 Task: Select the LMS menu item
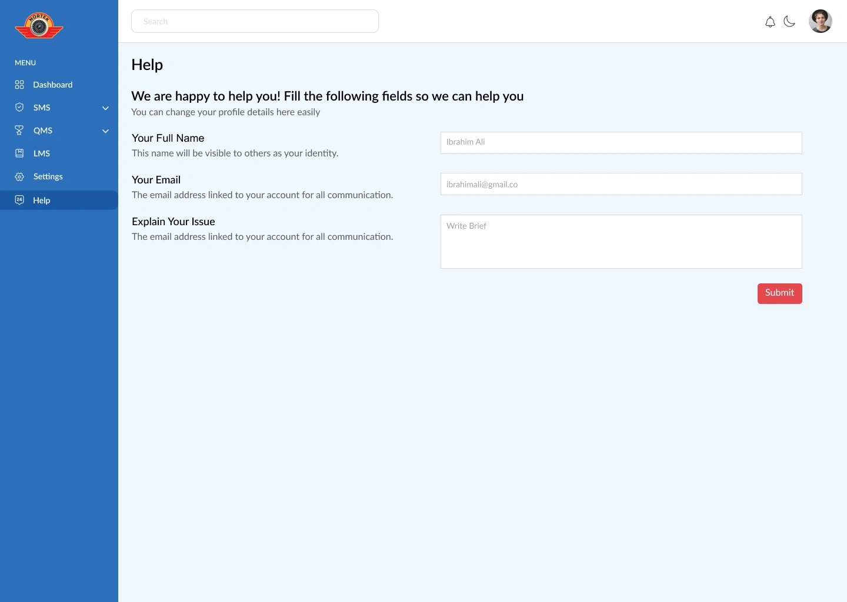[59, 153]
